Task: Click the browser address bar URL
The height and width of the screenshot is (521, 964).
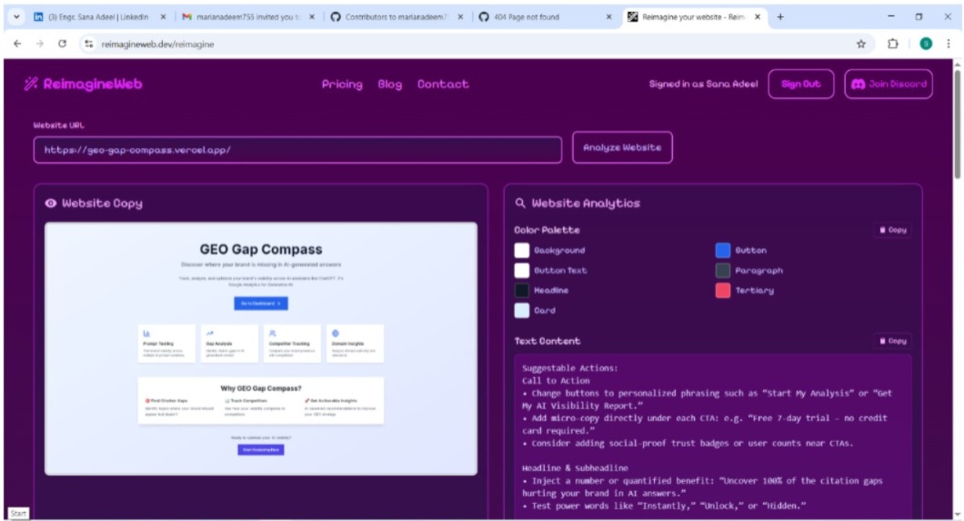Action: [157, 45]
